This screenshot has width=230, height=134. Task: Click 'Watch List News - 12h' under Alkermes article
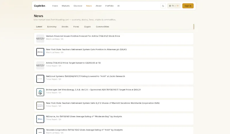(55, 53)
